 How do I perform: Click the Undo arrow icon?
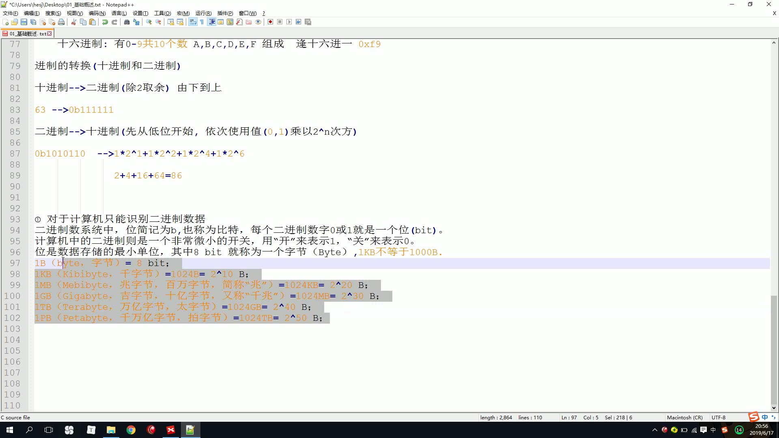[105, 22]
